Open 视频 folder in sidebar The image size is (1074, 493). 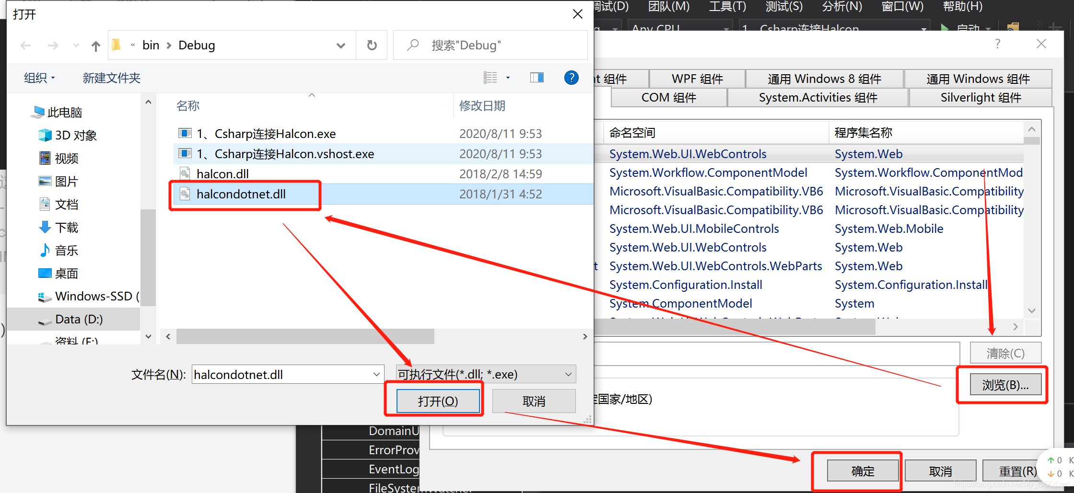58,158
